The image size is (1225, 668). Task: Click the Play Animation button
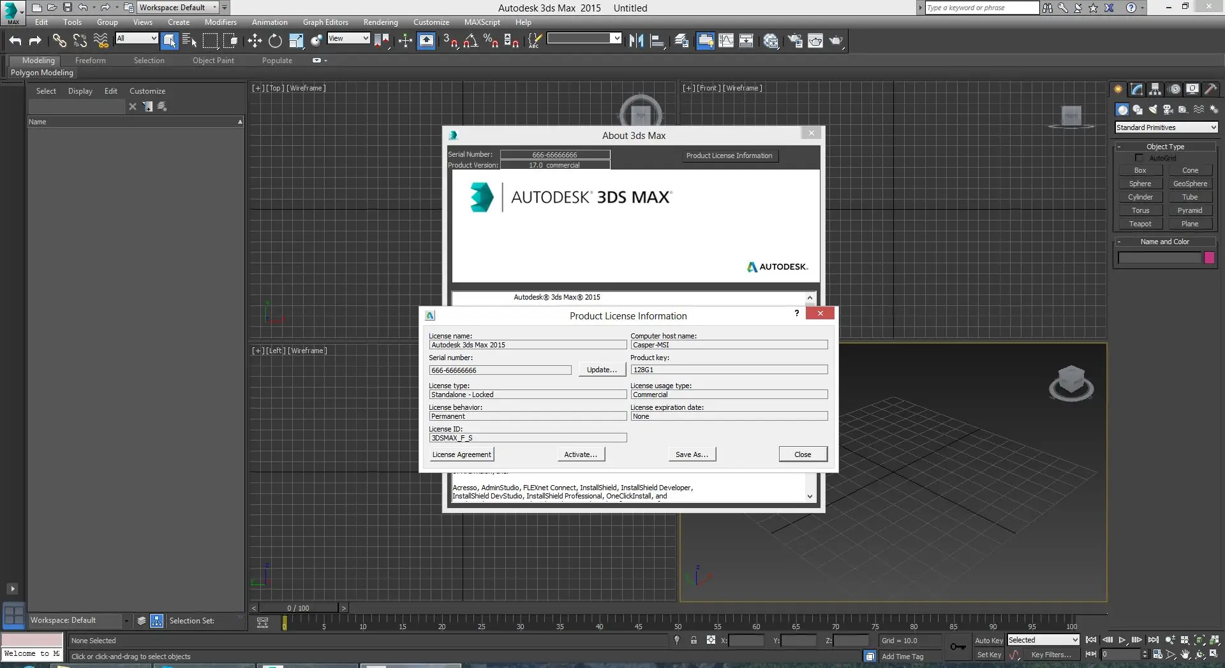pos(1122,640)
